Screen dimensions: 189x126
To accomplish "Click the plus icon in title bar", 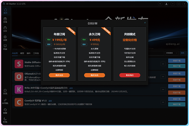I will tap(160, 4).
